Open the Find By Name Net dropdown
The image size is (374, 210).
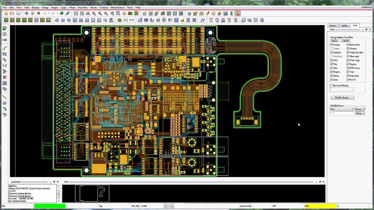(x=342, y=109)
